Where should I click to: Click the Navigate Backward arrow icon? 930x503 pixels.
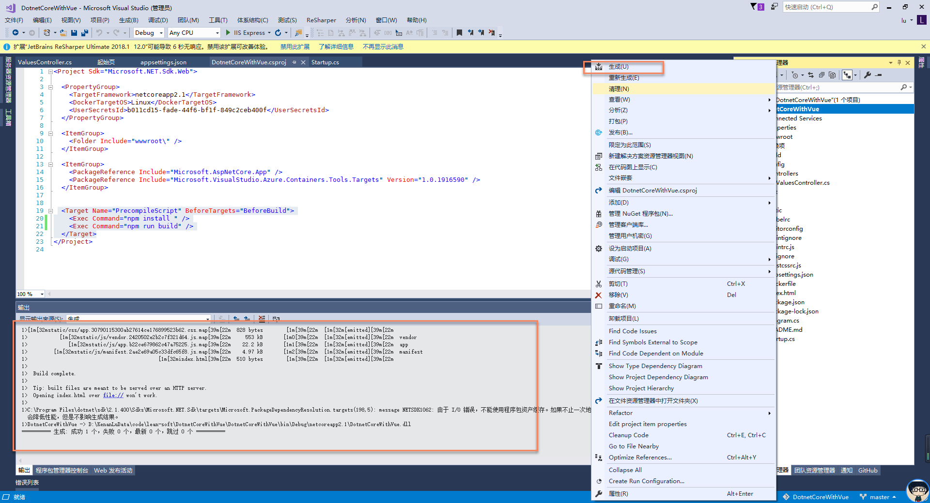click(x=15, y=33)
